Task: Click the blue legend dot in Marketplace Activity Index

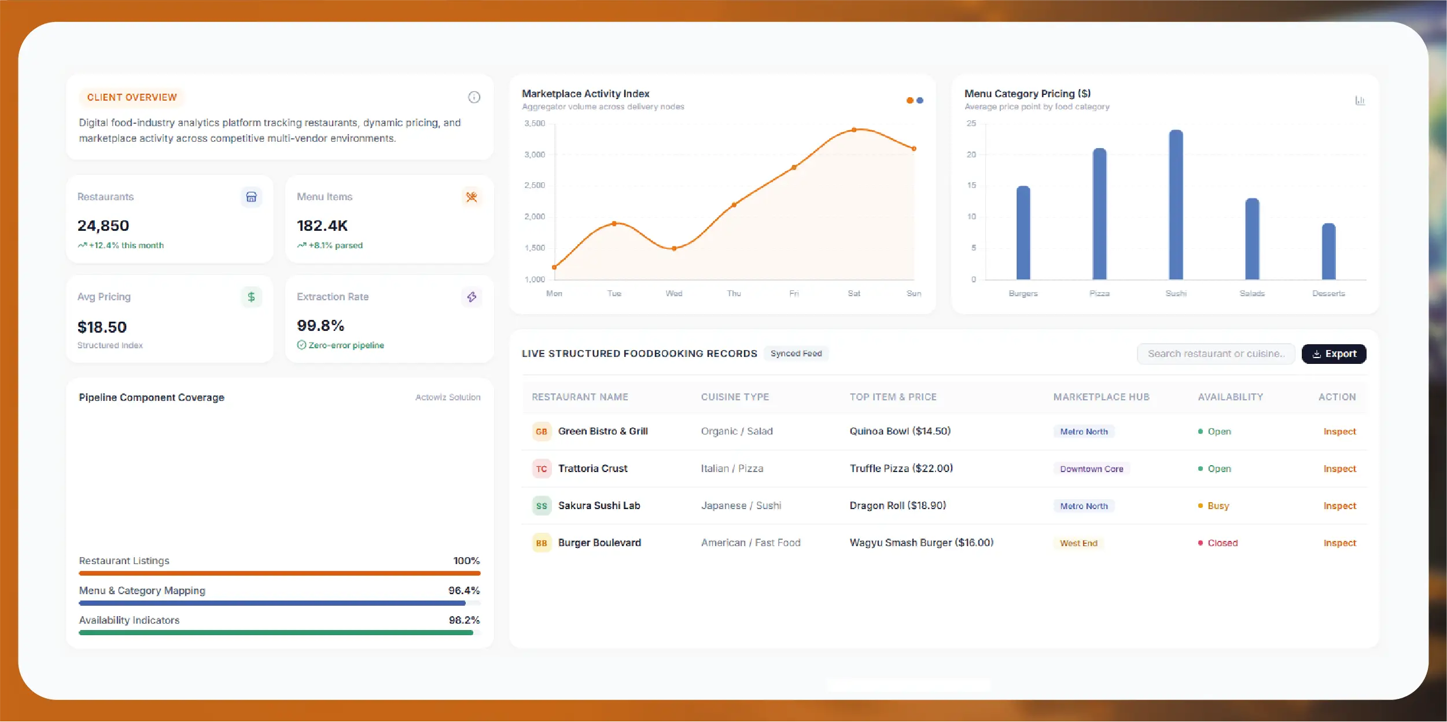Action: tap(920, 101)
